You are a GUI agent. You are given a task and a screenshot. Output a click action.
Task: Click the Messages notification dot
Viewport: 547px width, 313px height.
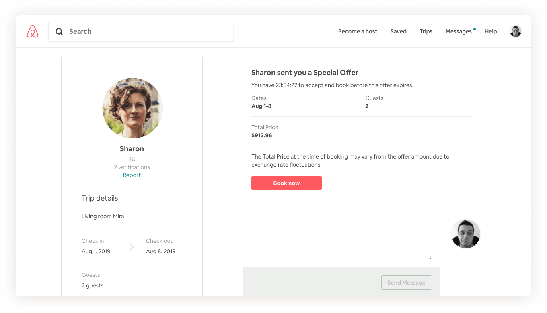(475, 29)
